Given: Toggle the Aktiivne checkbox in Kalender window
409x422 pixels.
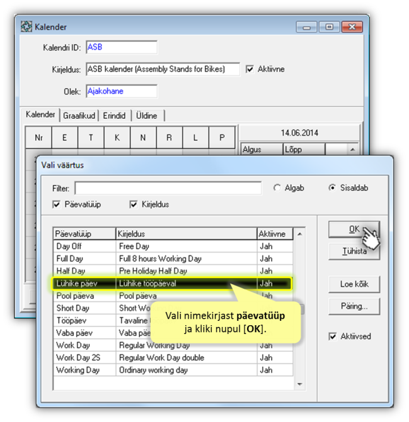Looking at the screenshot, I should click(250, 69).
